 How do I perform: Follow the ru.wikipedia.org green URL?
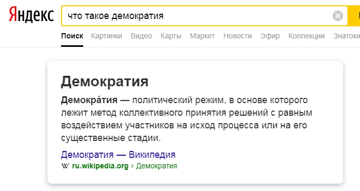click(x=100, y=166)
